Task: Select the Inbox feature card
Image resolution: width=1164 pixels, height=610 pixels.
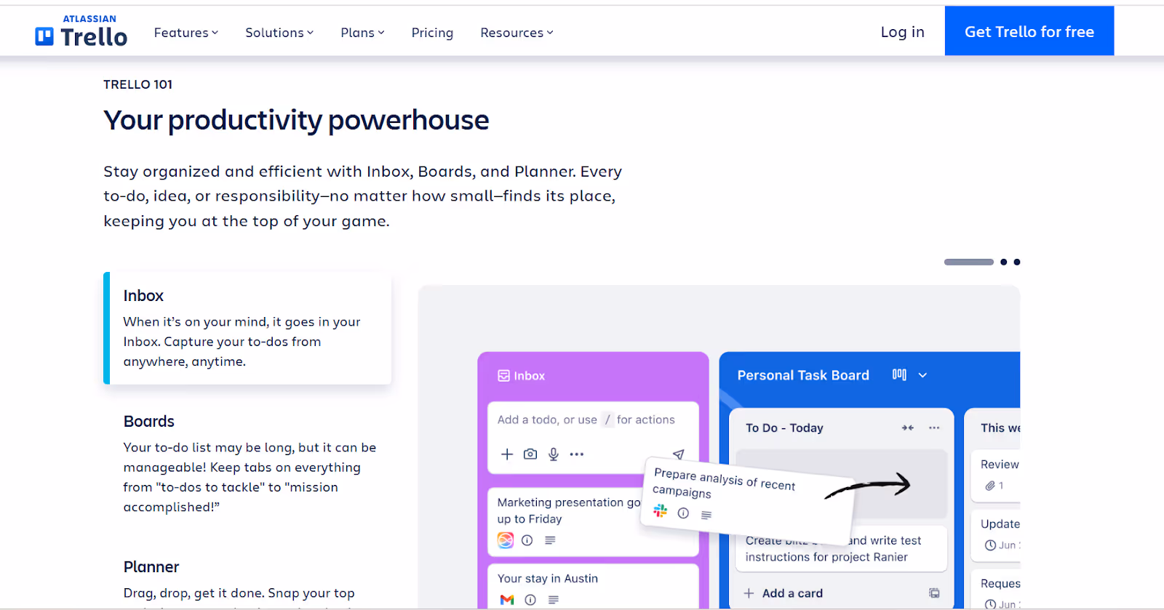Action: pos(247,328)
